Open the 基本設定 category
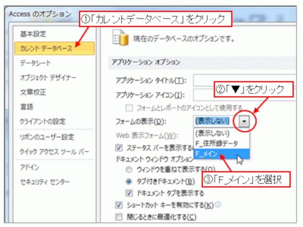The image size is (303, 227). point(33,34)
